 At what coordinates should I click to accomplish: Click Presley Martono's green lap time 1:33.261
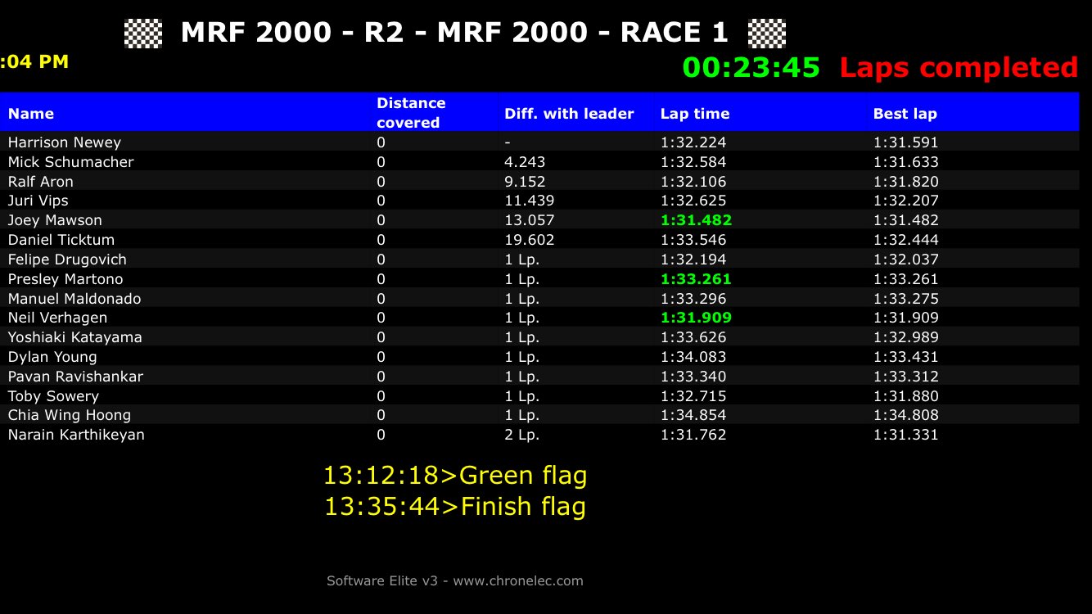pyautogui.click(x=696, y=279)
